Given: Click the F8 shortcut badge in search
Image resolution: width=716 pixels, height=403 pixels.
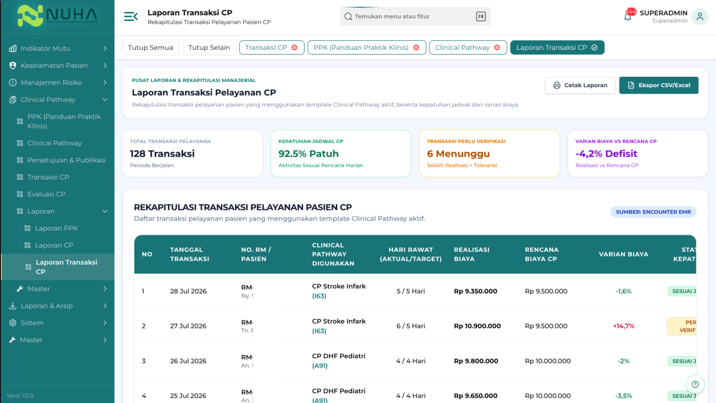Looking at the screenshot, I should (x=481, y=17).
